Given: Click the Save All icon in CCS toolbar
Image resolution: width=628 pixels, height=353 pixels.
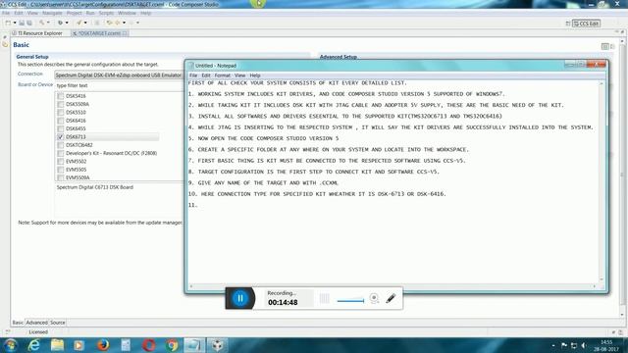Looking at the screenshot, I should (x=29, y=23).
